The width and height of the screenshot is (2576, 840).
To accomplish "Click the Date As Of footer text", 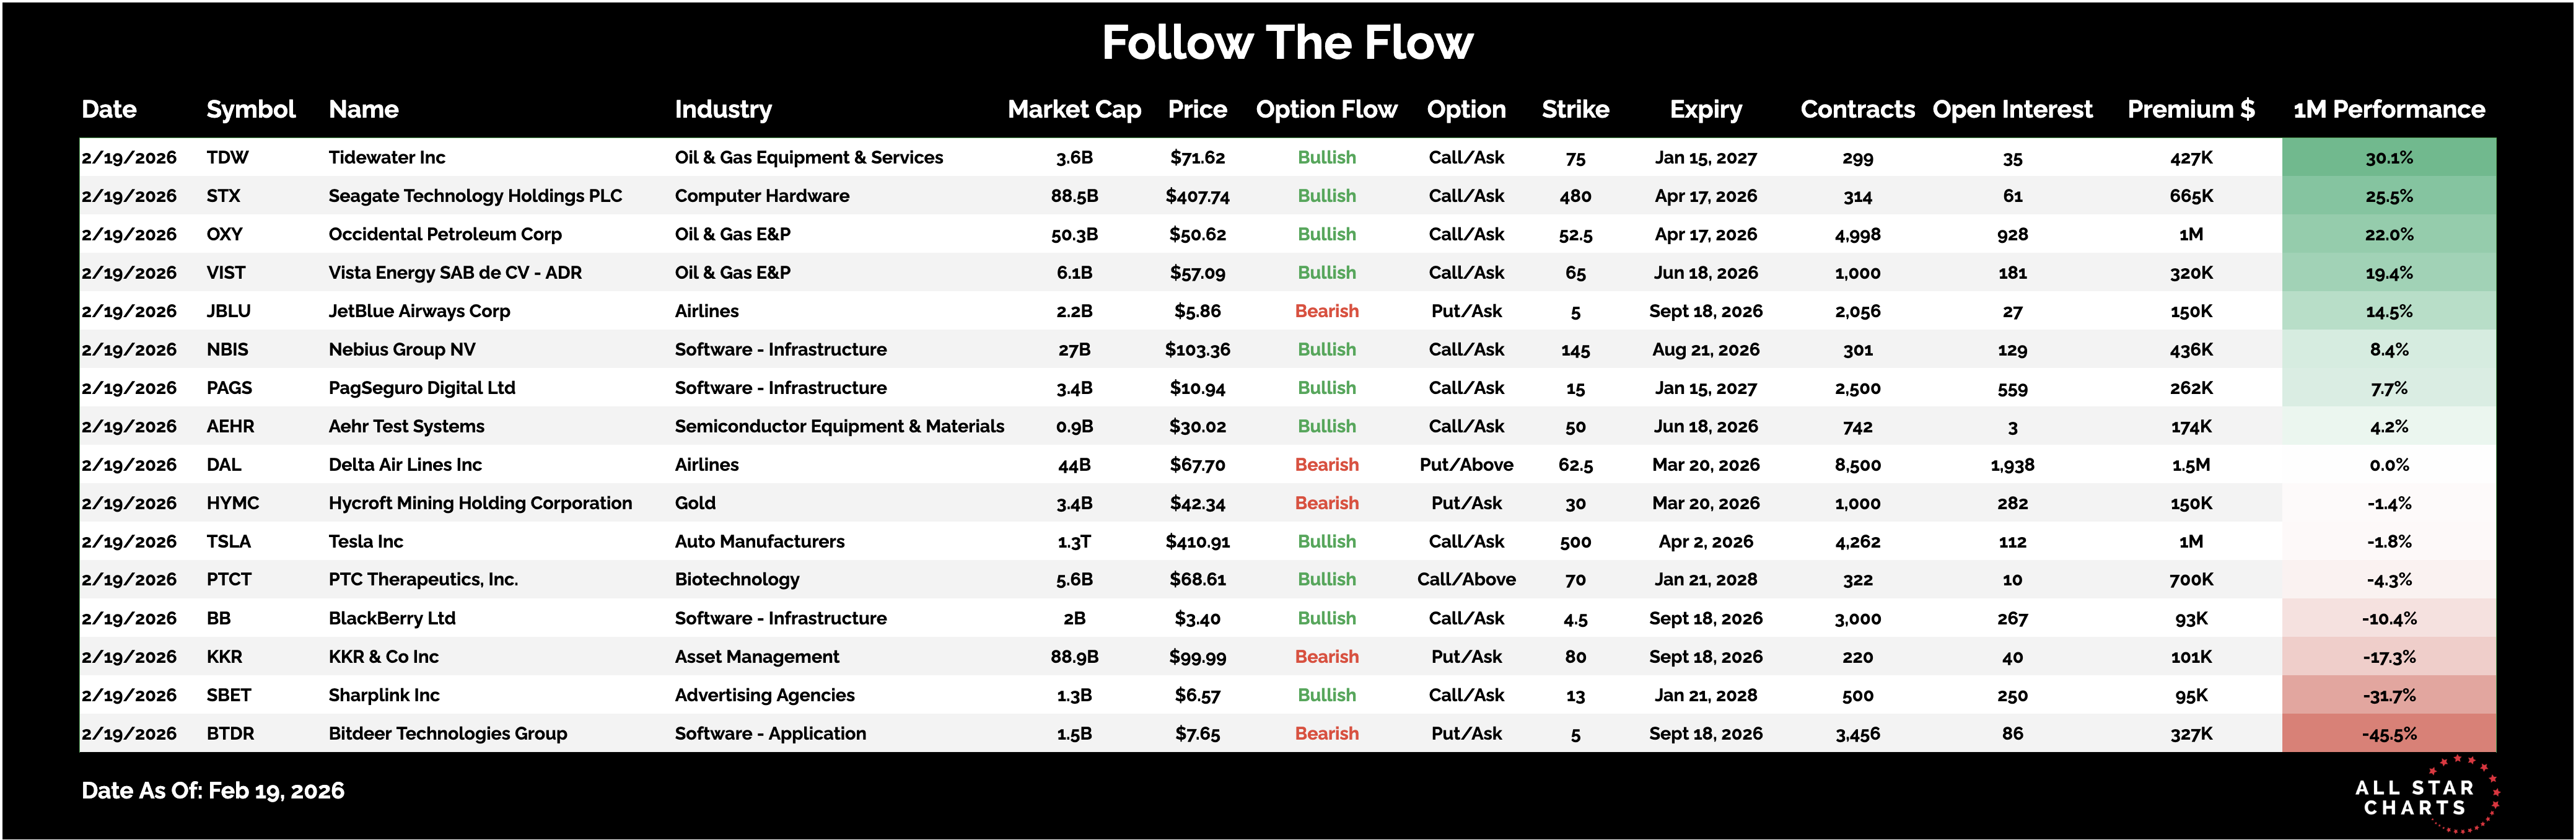I will click(x=213, y=791).
